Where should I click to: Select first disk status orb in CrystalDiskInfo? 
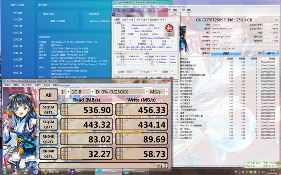169,10
